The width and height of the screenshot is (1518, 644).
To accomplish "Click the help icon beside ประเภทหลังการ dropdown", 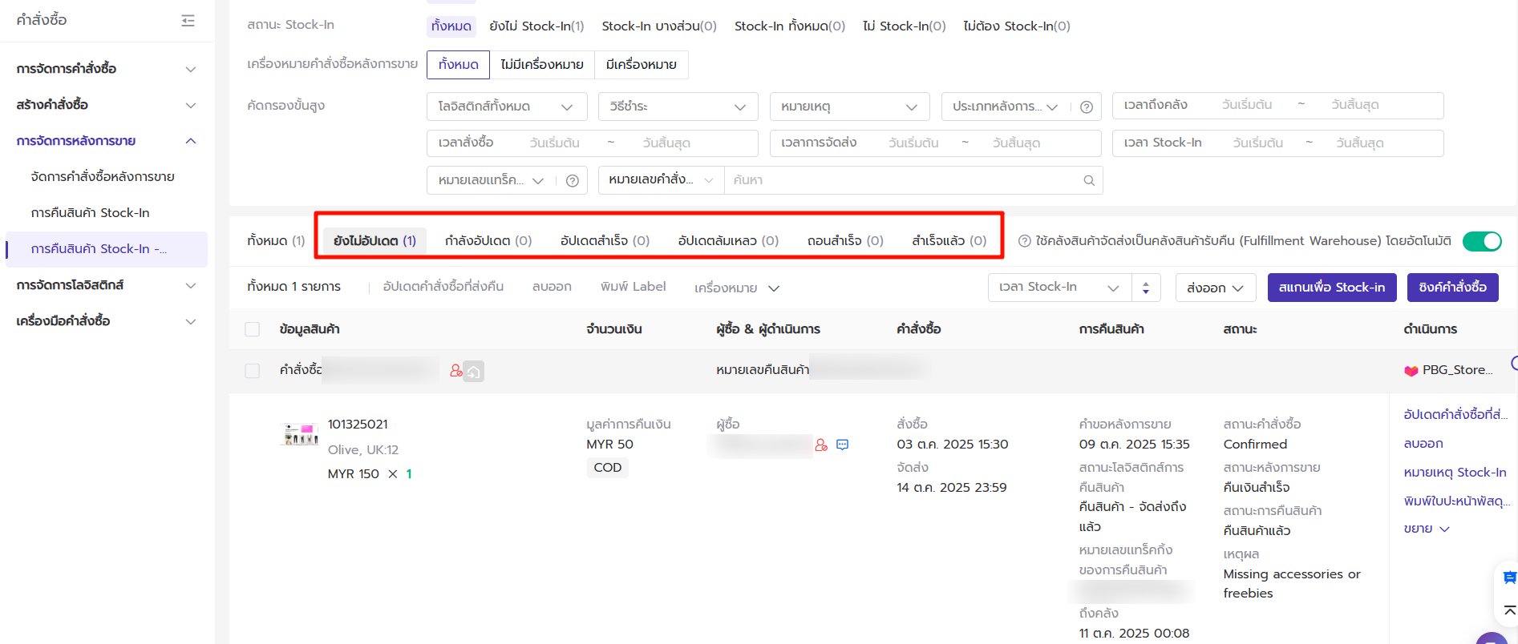I will 1086,107.
